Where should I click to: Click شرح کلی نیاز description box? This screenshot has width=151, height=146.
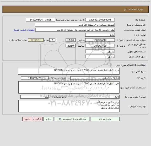coord(69,71)
